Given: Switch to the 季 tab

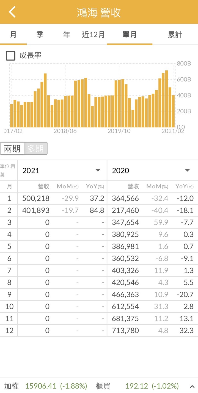Looking at the screenshot, I should tap(40, 35).
